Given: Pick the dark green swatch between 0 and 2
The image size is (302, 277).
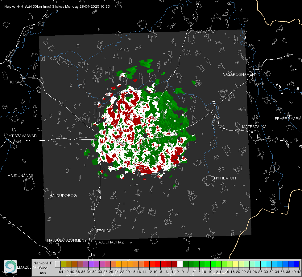Looking at the screenshot, I should [185, 264].
